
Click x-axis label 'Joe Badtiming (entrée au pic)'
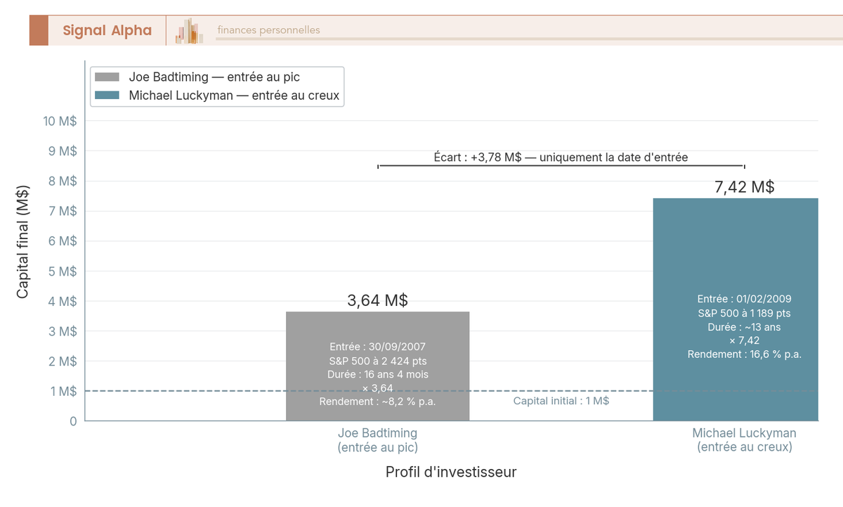[377, 439]
